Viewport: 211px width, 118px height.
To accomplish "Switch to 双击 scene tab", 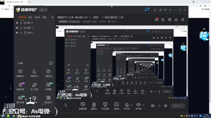I will coord(30,17).
